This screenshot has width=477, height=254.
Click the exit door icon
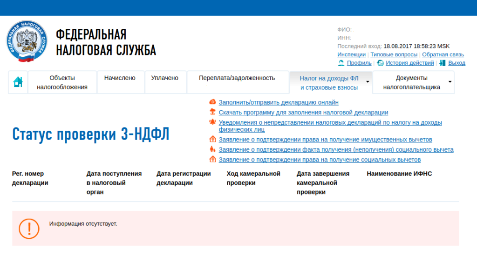(442, 63)
